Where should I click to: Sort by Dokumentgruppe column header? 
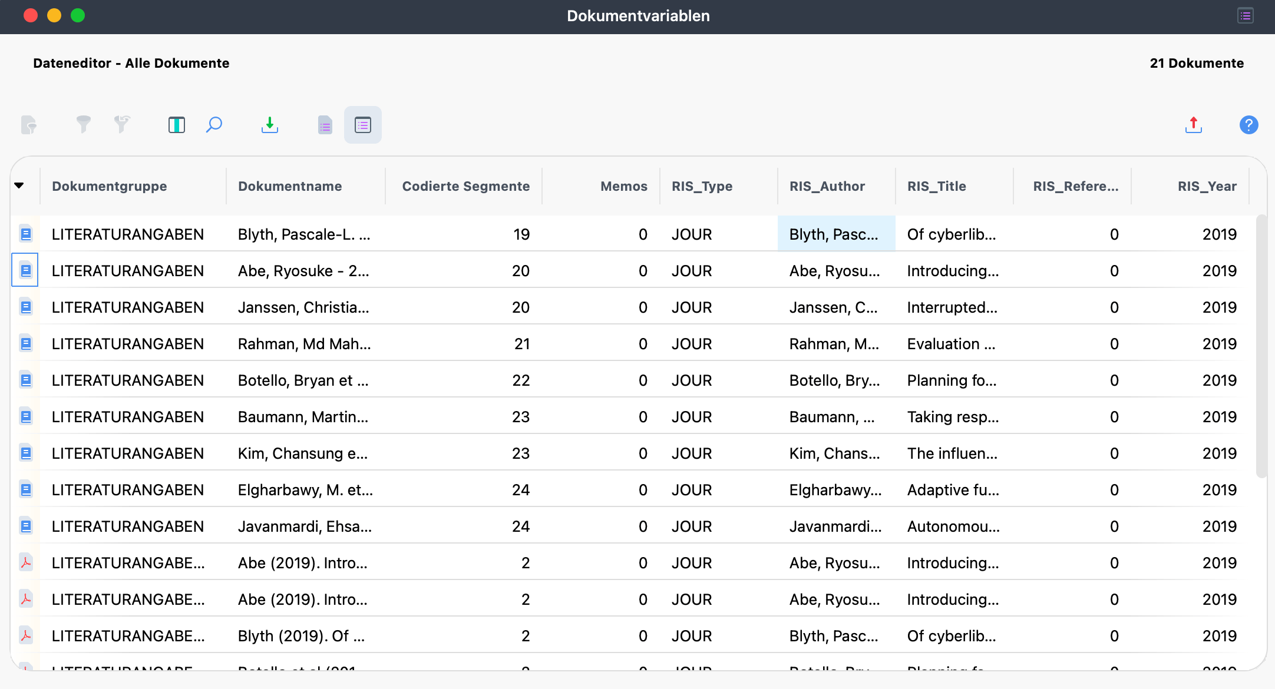(x=133, y=186)
